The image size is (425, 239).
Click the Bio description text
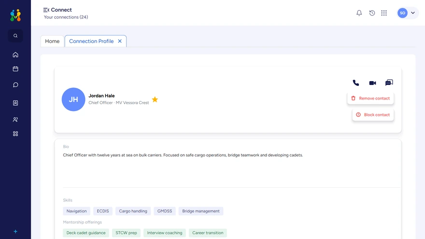click(183, 155)
